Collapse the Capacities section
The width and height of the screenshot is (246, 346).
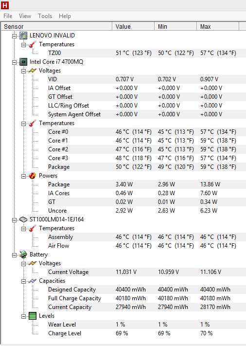point(24,281)
